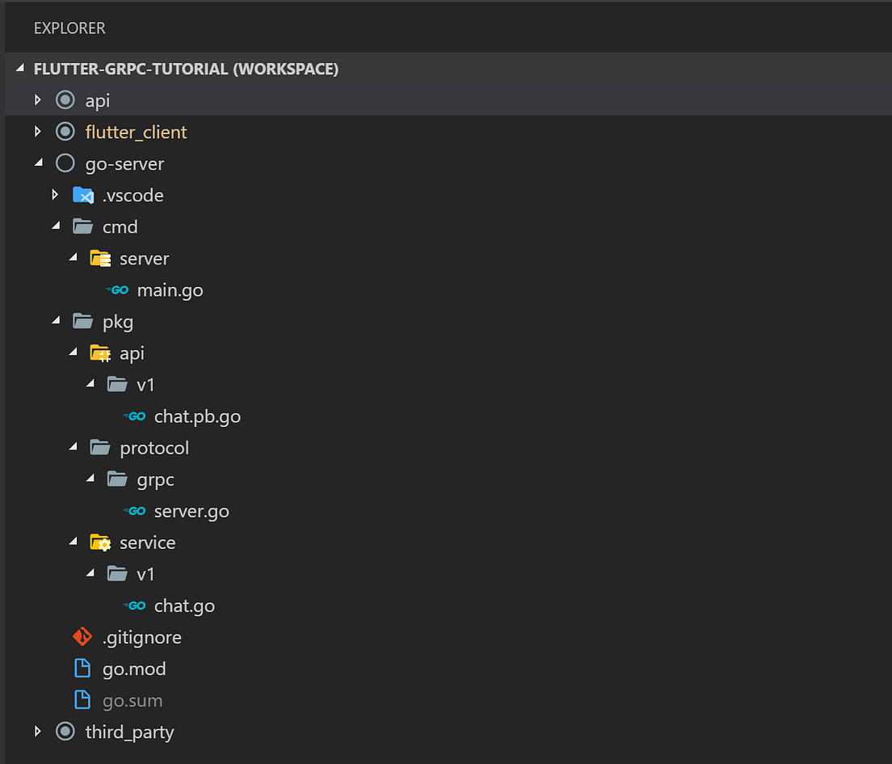Image resolution: width=892 pixels, height=764 pixels.
Task: Select the go.sum file
Action: pyautogui.click(x=132, y=700)
